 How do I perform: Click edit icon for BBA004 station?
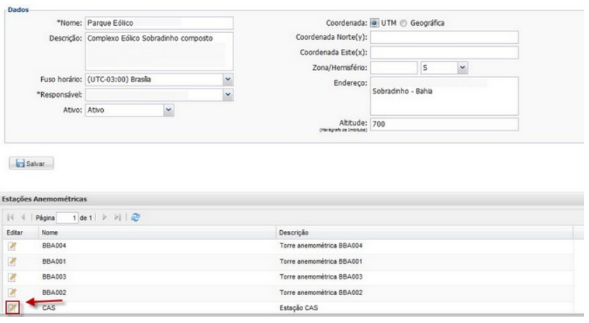(x=14, y=246)
